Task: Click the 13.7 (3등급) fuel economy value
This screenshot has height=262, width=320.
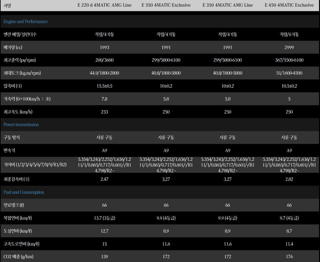Action: tap(105, 218)
